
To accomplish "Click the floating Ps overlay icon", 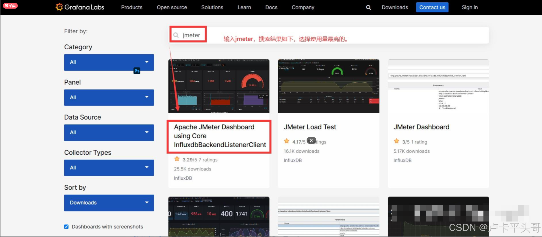I will [x=137, y=71].
